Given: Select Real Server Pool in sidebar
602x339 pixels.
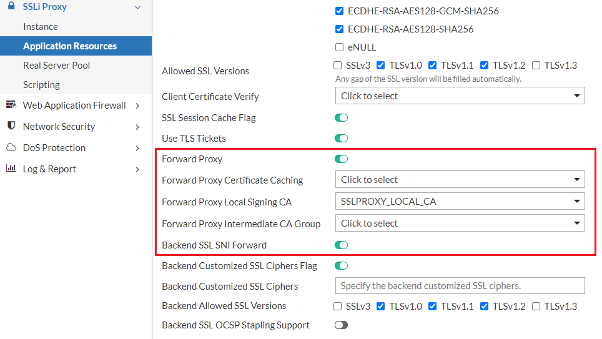Looking at the screenshot, I should point(56,66).
